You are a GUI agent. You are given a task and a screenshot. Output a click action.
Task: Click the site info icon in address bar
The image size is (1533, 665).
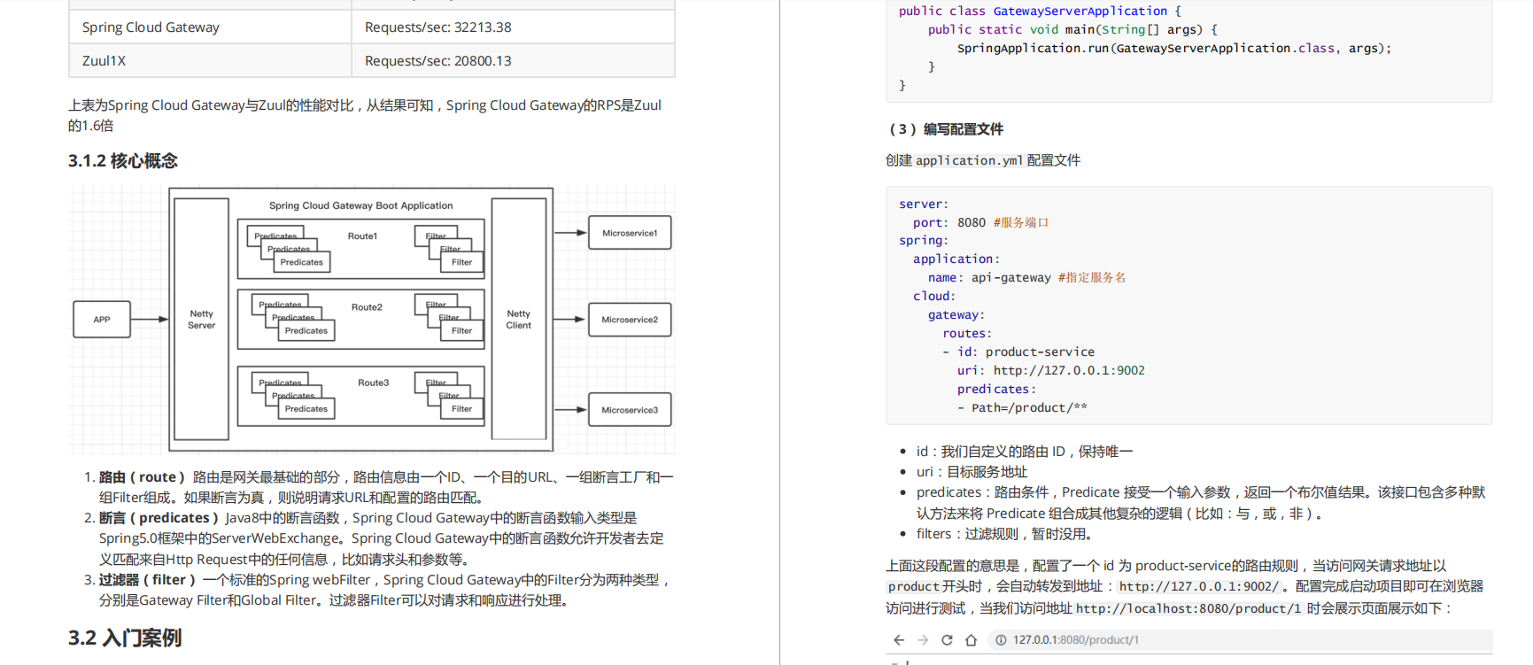1001,640
